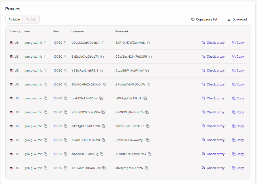
Task: Check proxy for username bQJLULOgMDcjgU1l
Action: click(x=213, y=43)
